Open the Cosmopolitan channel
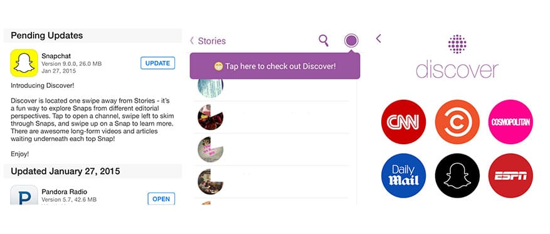550x234 pixels. click(510, 122)
